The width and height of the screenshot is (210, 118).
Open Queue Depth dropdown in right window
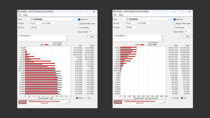[x=188, y=31]
